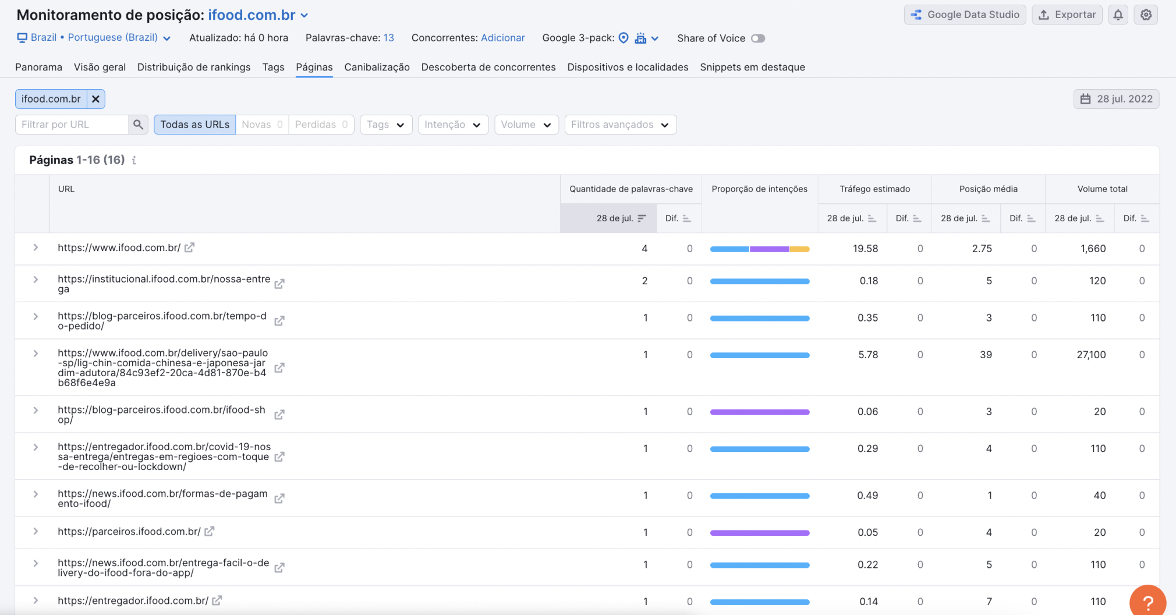Open the Intenção filter dropdown
Screen dimensions: 1176x615
point(453,125)
